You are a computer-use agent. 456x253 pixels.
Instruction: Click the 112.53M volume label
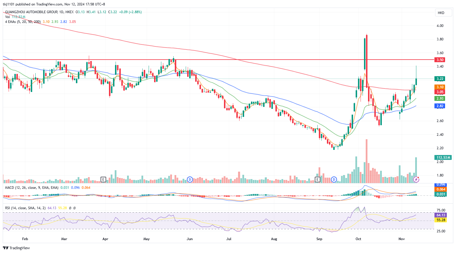[x=443, y=158]
